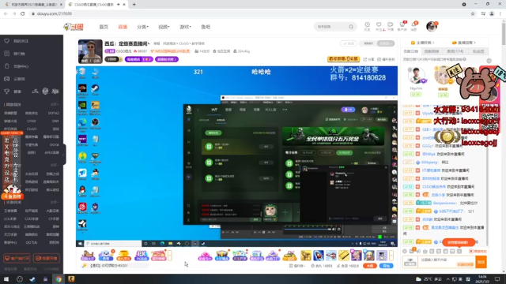Open the blue backpack button
Viewport: 506px width, 284px height.
(x=387, y=266)
